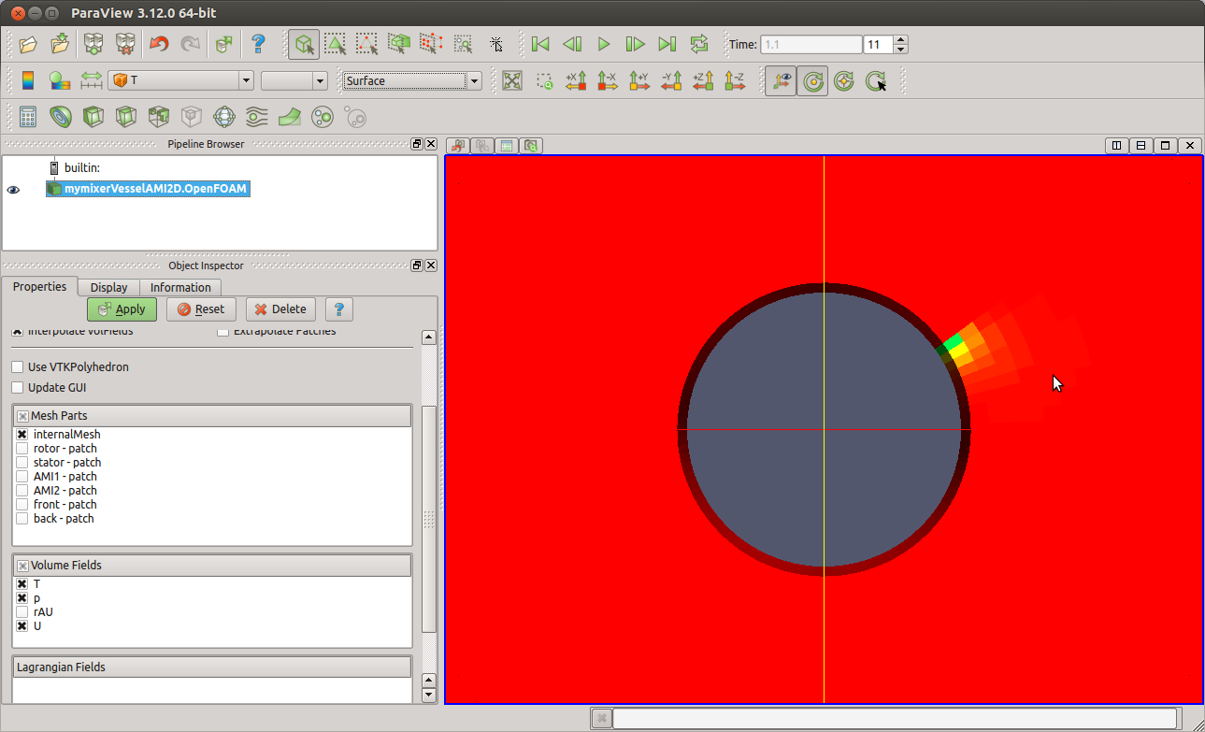Click the Time value input field
Image resolution: width=1205 pixels, height=732 pixels.
tap(811, 45)
